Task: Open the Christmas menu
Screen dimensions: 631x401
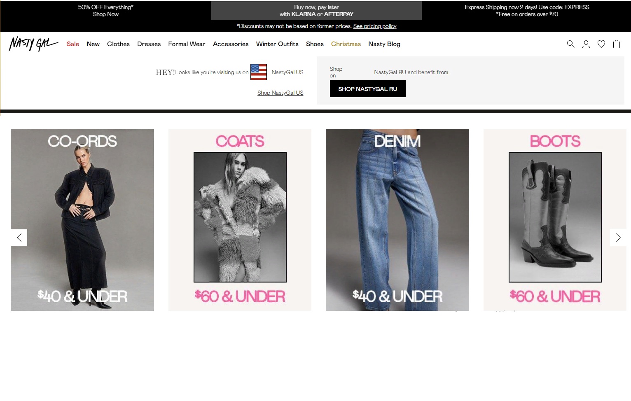Action: (346, 44)
